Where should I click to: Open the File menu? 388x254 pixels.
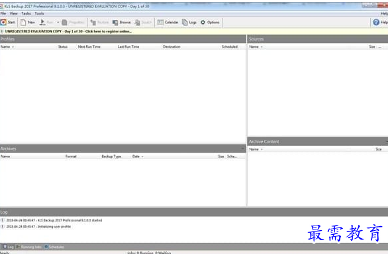point(3,13)
